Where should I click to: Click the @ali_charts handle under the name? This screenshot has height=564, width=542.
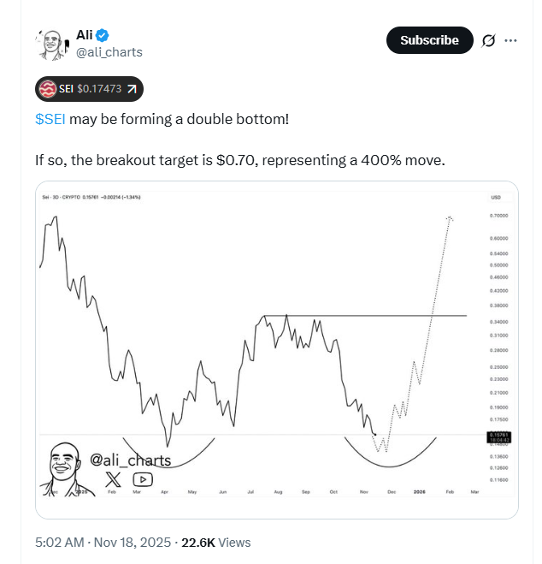point(109,52)
